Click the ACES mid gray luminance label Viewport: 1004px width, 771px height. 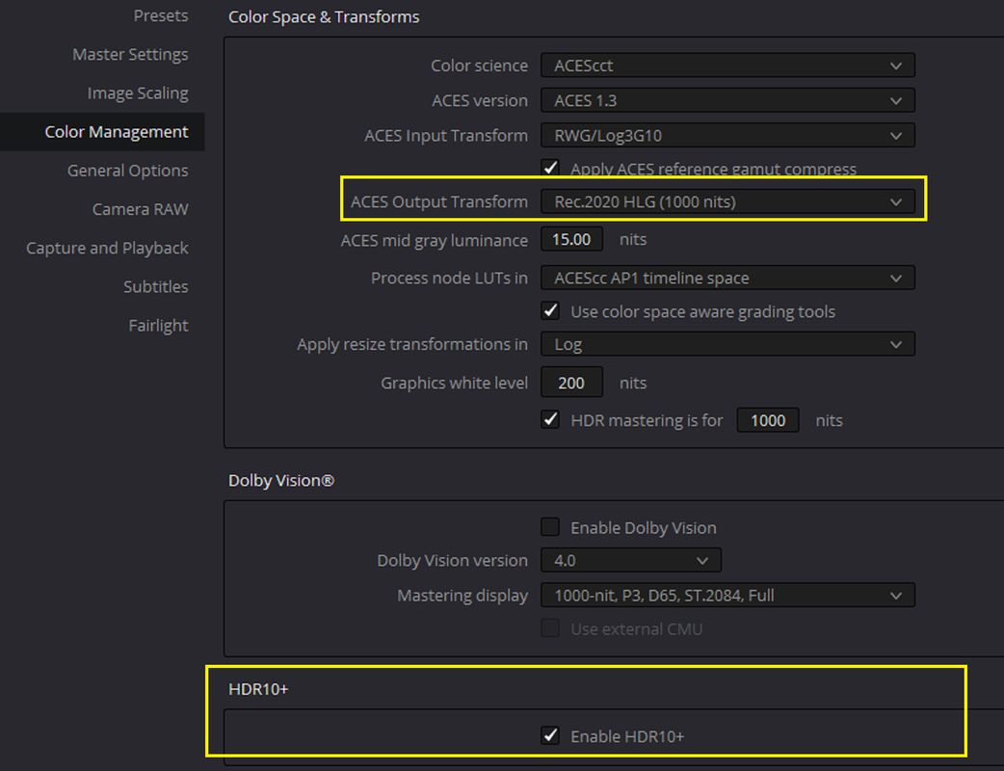435,240
